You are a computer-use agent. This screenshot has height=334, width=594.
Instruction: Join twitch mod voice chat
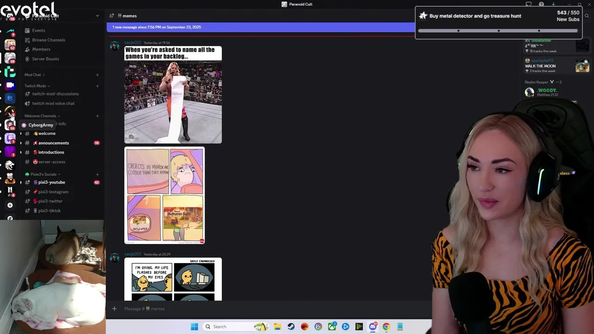pyautogui.click(x=53, y=103)
